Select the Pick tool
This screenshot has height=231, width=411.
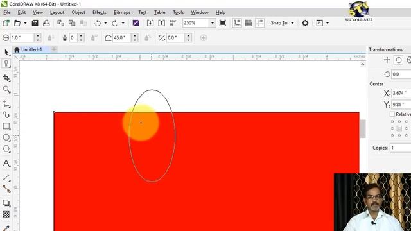click(x=6, y=53)
